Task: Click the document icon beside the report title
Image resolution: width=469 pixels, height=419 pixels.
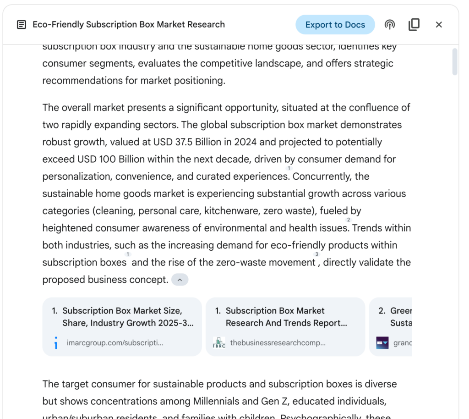Action: [21, 25]
